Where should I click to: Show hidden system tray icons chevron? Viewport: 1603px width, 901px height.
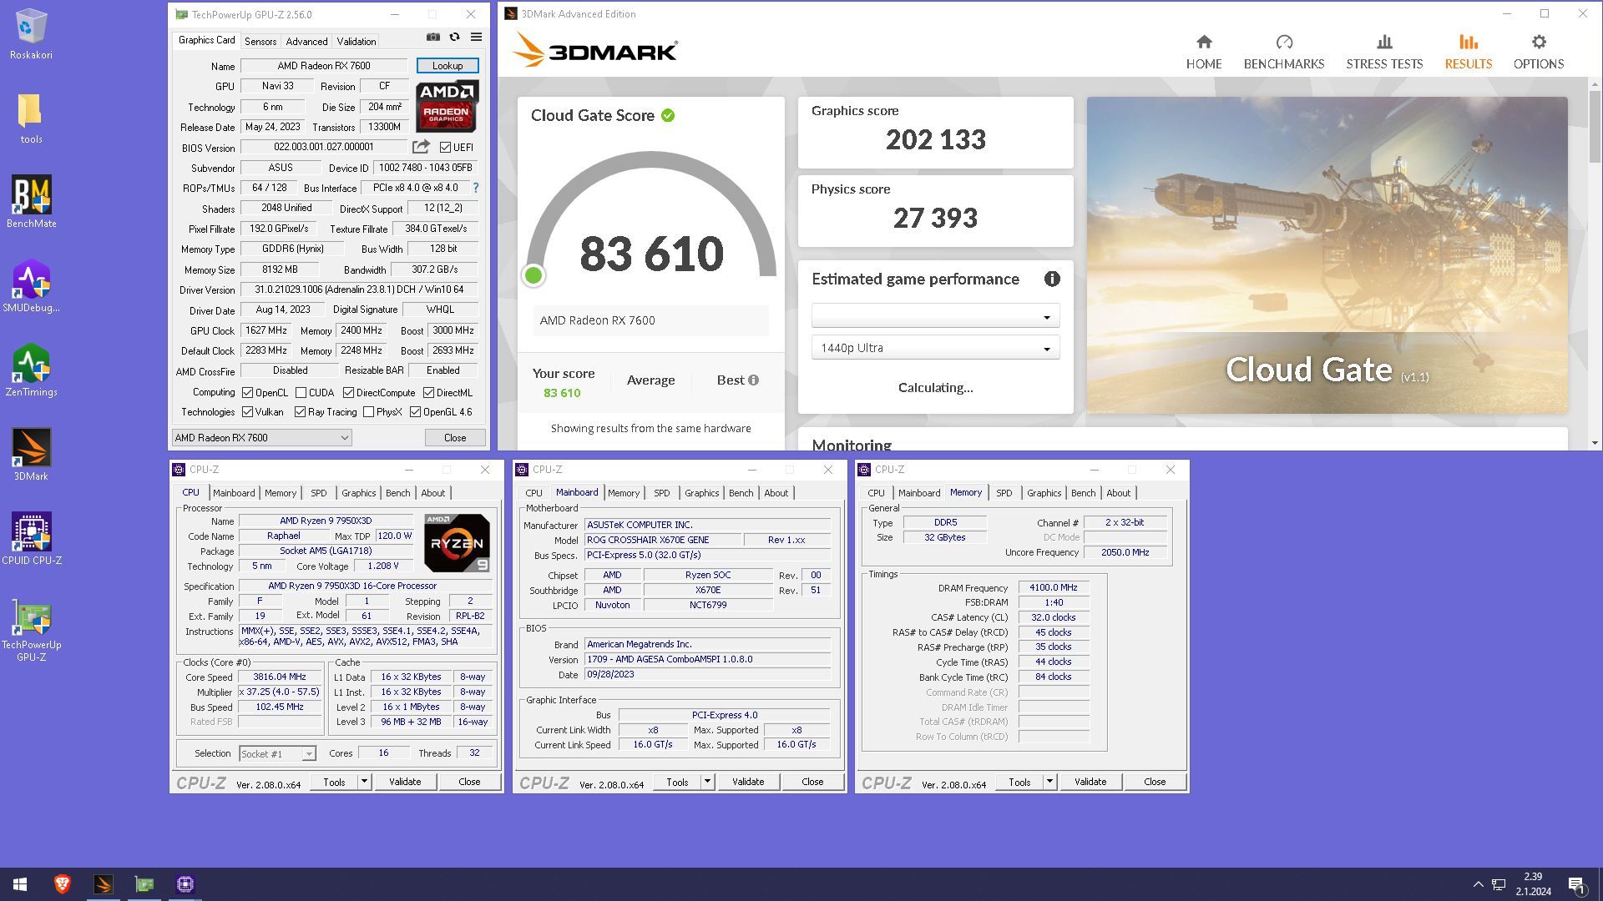(x=1478, y=884)
